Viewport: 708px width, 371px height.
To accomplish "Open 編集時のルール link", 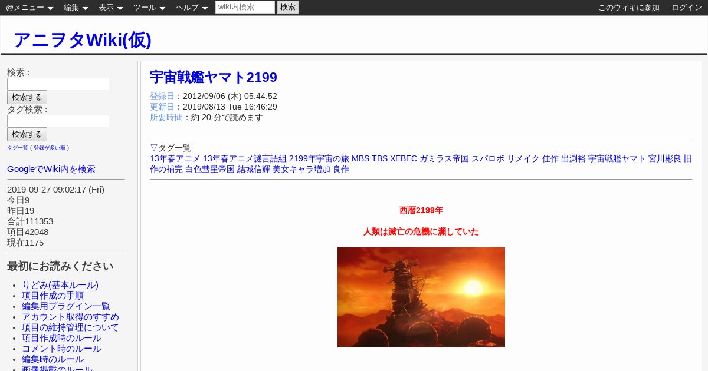I will pos(53,359).
